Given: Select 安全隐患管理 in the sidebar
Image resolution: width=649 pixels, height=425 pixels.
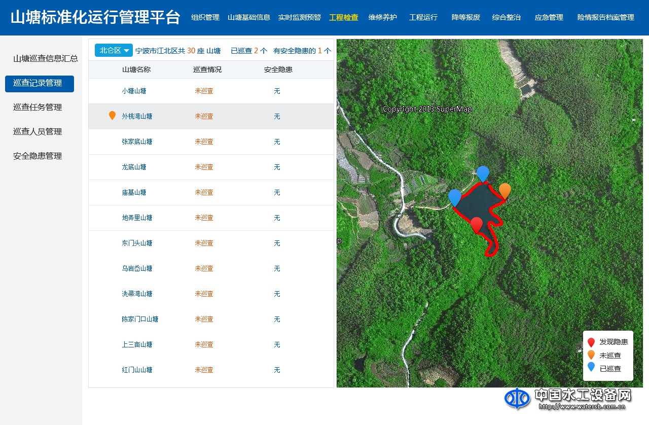Looking at the screenshot, I should [38, 156].
